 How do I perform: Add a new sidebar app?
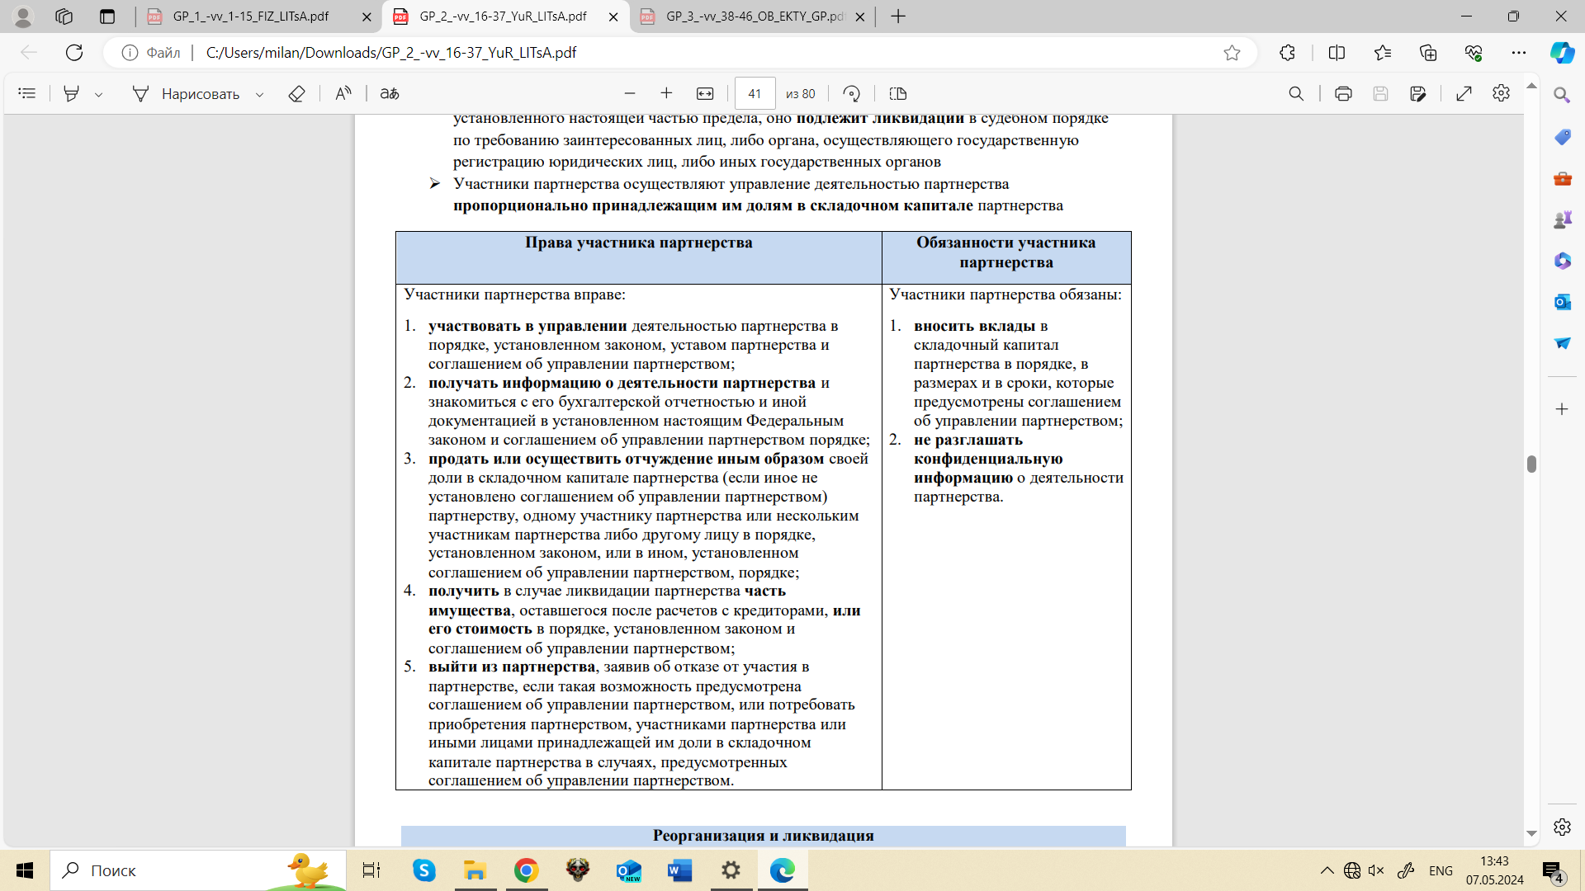[x=1562, y=409]
